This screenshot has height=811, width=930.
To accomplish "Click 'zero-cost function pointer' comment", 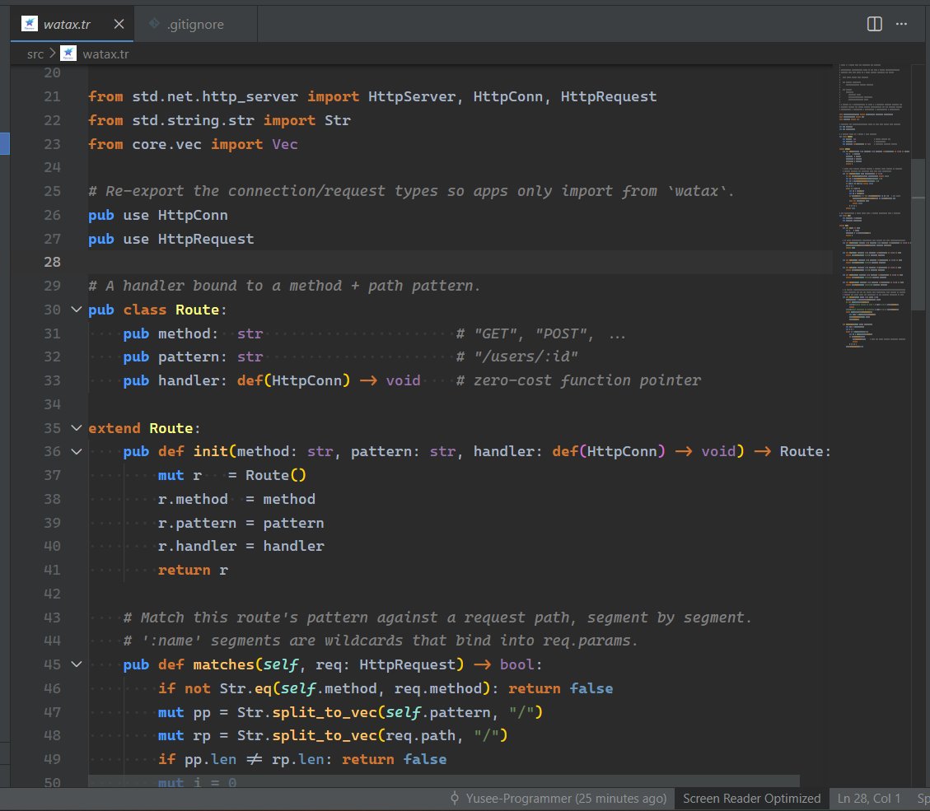I will coord(587,380).
